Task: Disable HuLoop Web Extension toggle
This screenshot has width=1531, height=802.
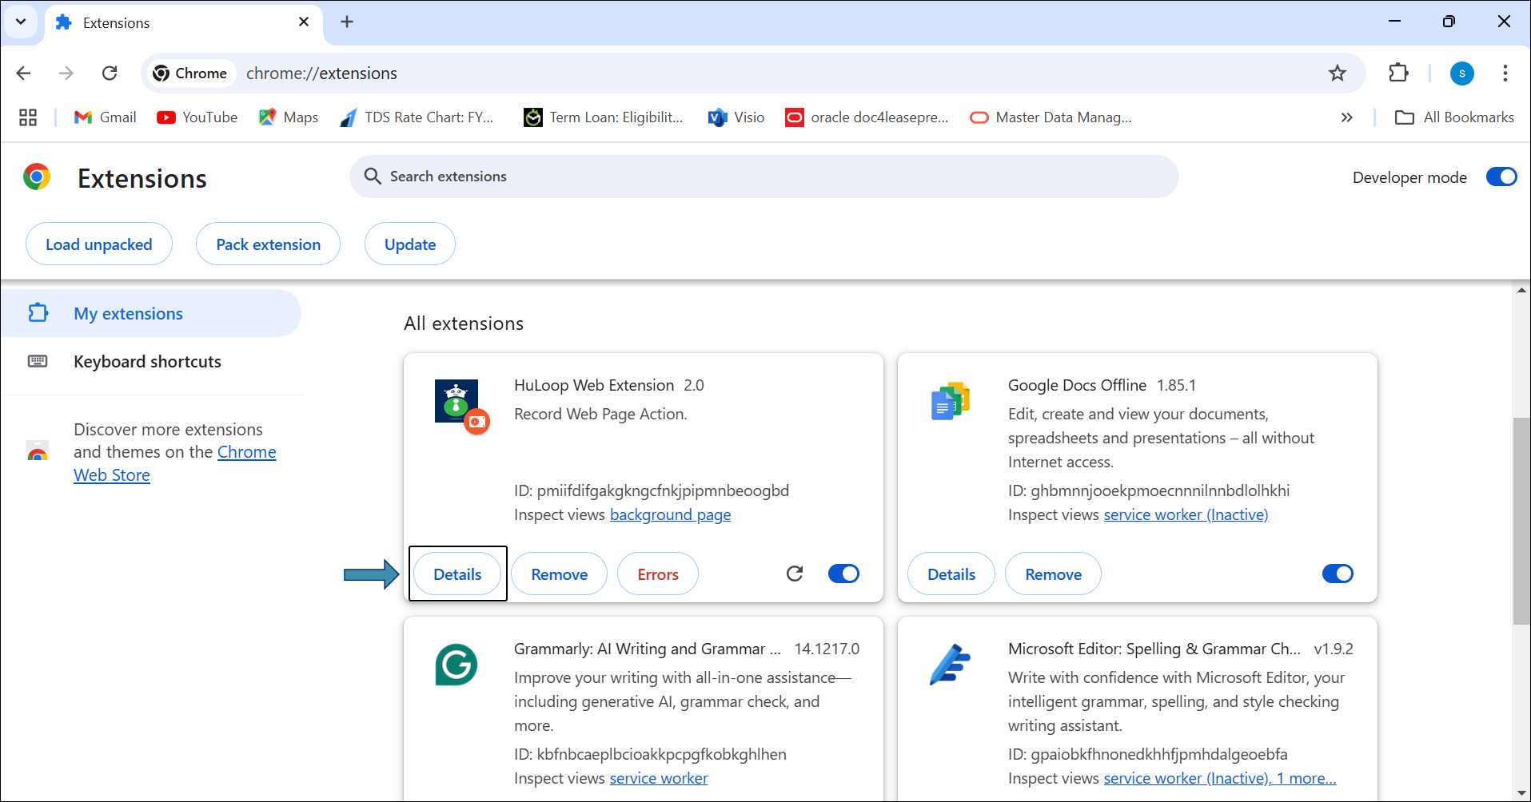Action: pyautogui.click(x=843, y=574)
